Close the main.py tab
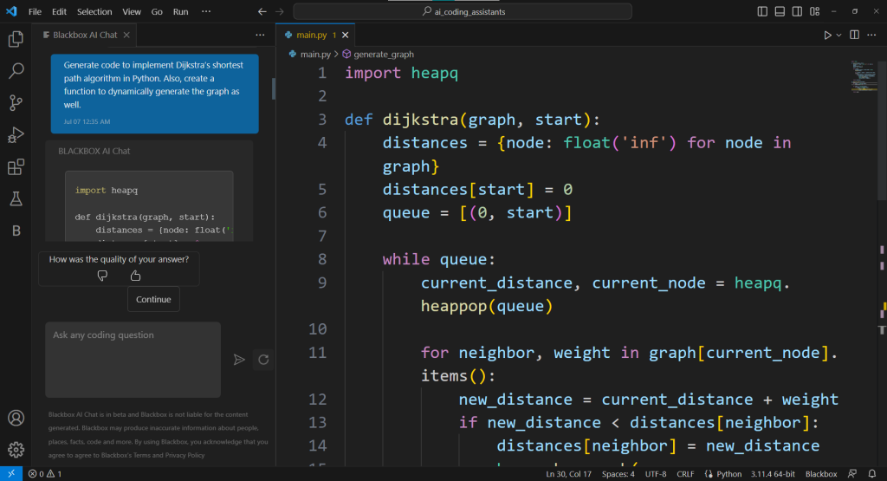Viewport: 887px width, 481px height. pos(345,35)
